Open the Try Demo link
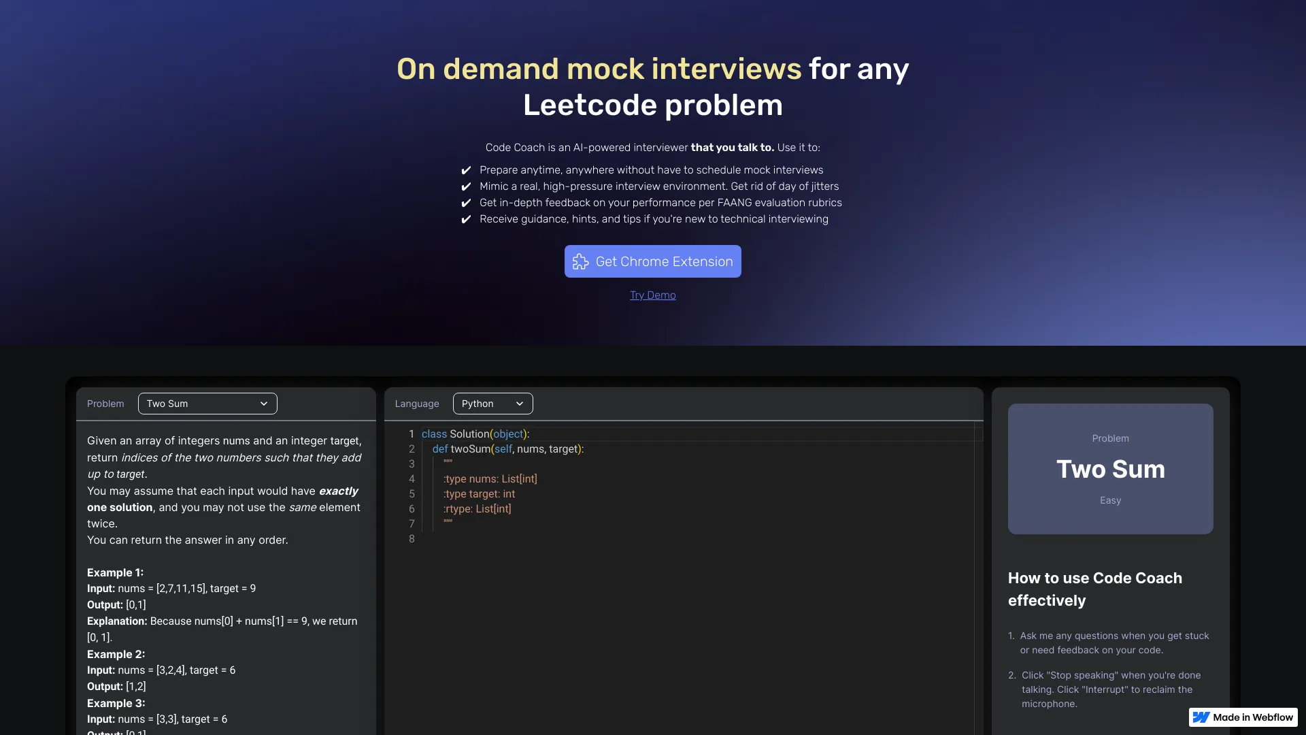 (x=652, y=295)
